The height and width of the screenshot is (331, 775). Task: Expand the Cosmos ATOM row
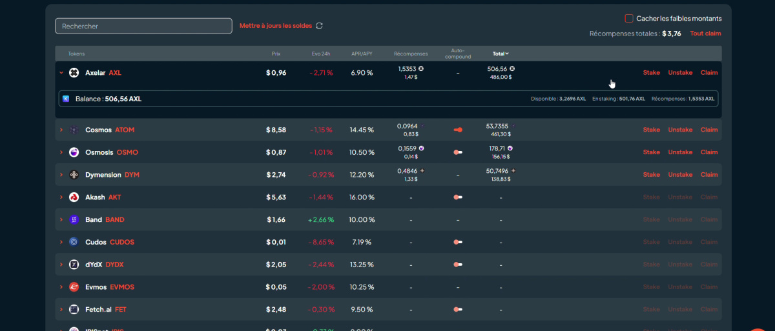[x=61, y=130]
